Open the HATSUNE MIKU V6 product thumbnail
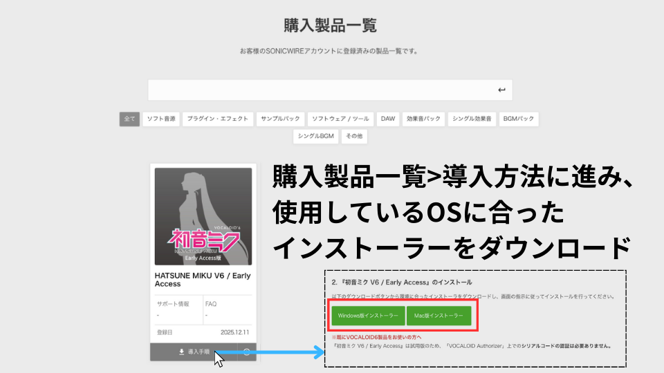The width and height of the screenshot is (664, 373). tap(203, 216)
